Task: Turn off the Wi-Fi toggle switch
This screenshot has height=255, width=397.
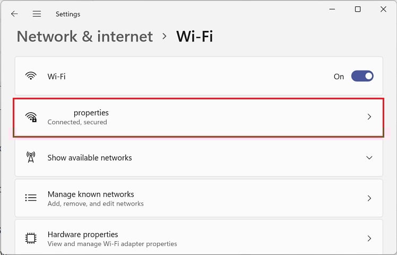Action: pos(363,76)
